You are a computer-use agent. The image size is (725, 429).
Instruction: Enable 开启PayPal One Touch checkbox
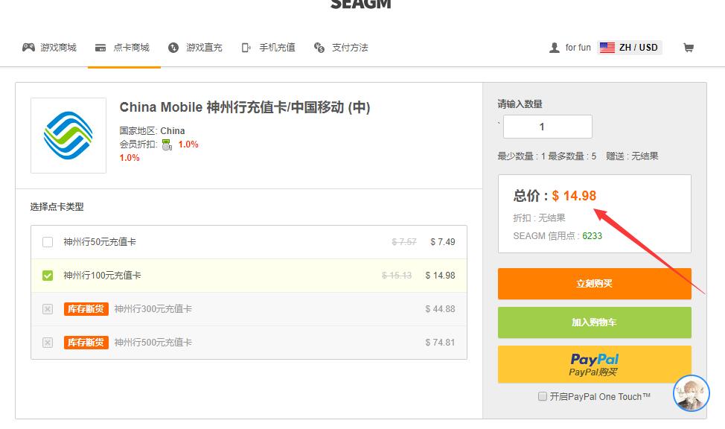click(x=543, y=396)
